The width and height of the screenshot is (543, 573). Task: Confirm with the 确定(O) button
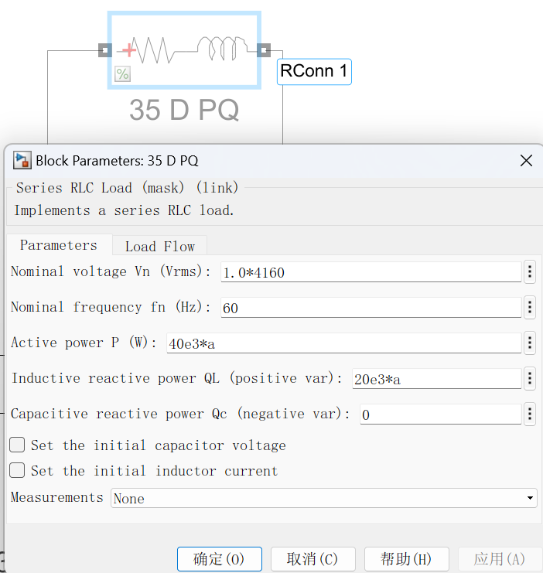pos(220,559)
